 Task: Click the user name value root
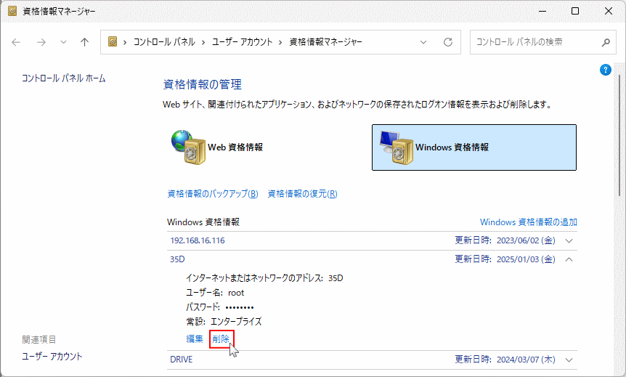click(236, 293)
